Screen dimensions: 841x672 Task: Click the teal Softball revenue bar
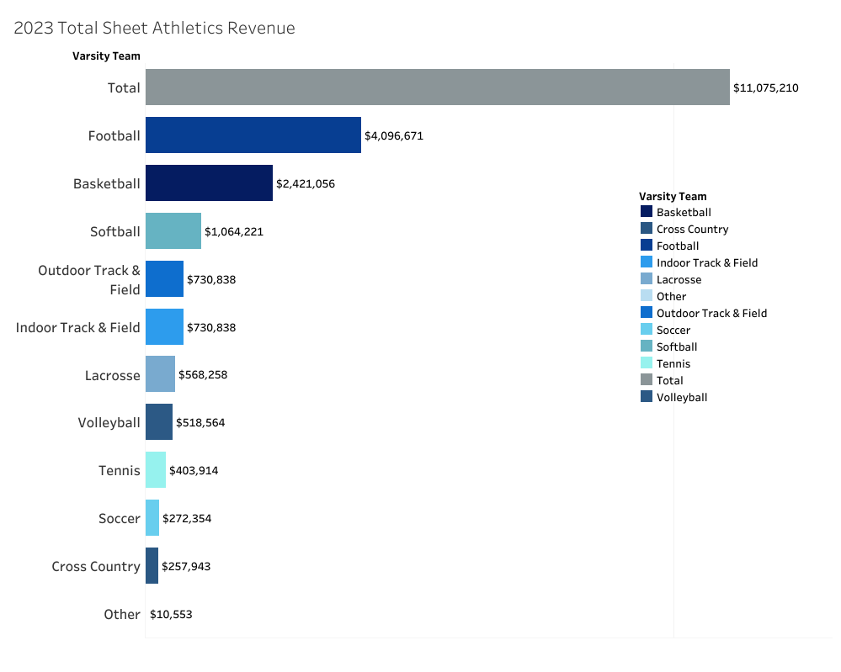tap(173, 231)
